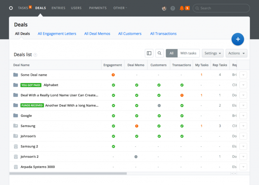Click Some Deal name engagement warning icon
The image size is (259, 185).
tap(113, 75)
